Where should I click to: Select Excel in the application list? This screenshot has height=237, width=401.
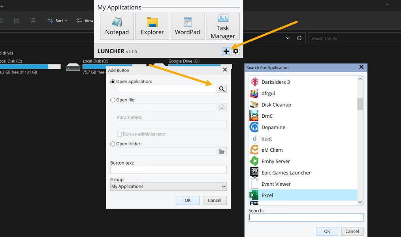267,195
